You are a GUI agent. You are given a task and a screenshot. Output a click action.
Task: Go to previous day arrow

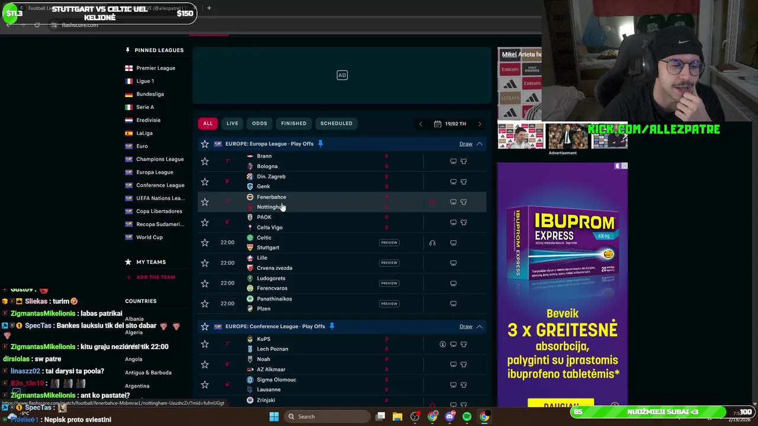pyautogui.click(x=420, y=124)
